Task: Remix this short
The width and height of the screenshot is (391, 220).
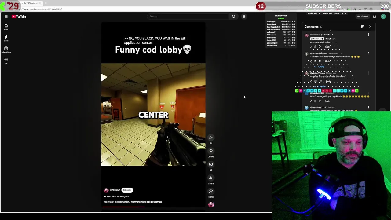Action: point(211,191)
